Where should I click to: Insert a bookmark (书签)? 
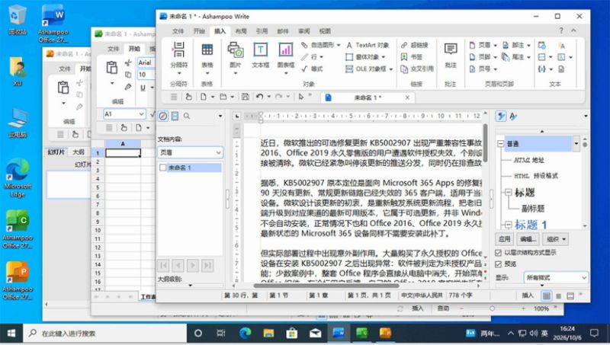(412, 57)
